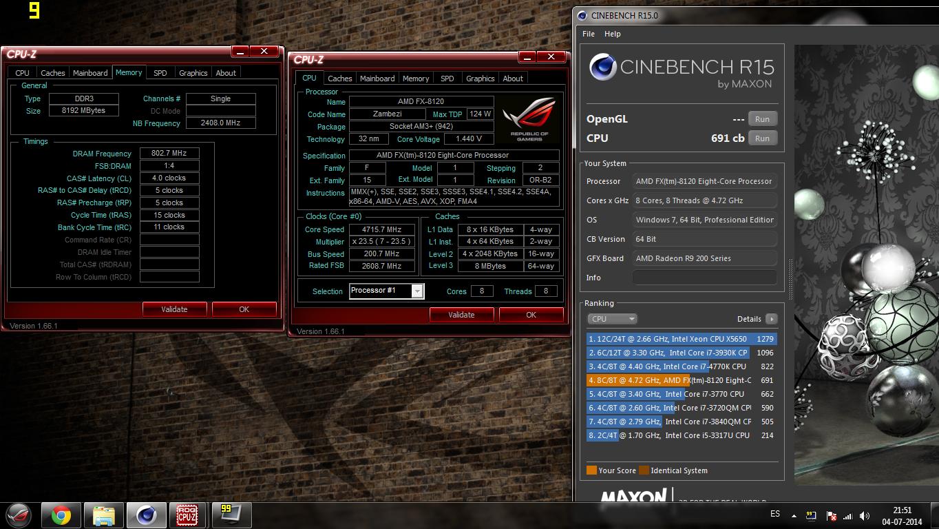
Task: Click the memory Size value 8192 MBytes
Action: click(x=83, y=111)
